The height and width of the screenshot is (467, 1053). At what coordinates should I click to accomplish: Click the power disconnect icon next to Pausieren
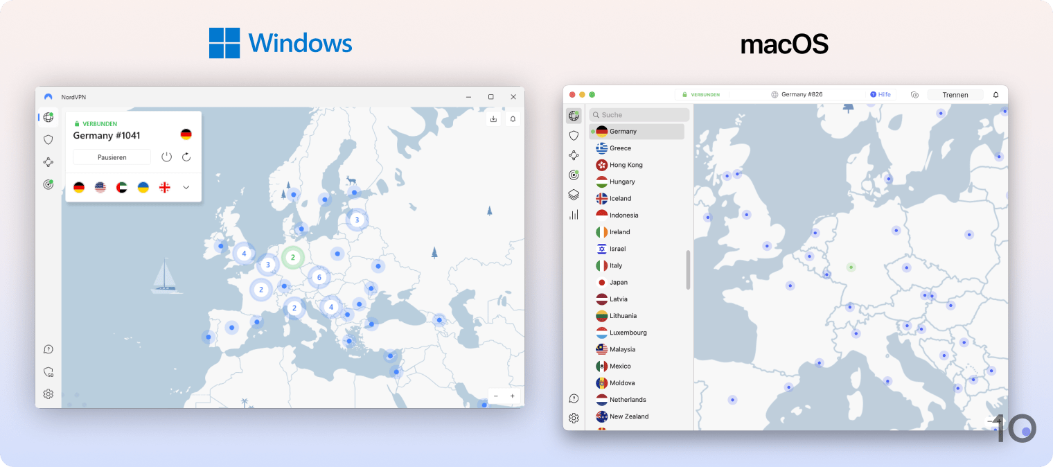coord(166,157)
